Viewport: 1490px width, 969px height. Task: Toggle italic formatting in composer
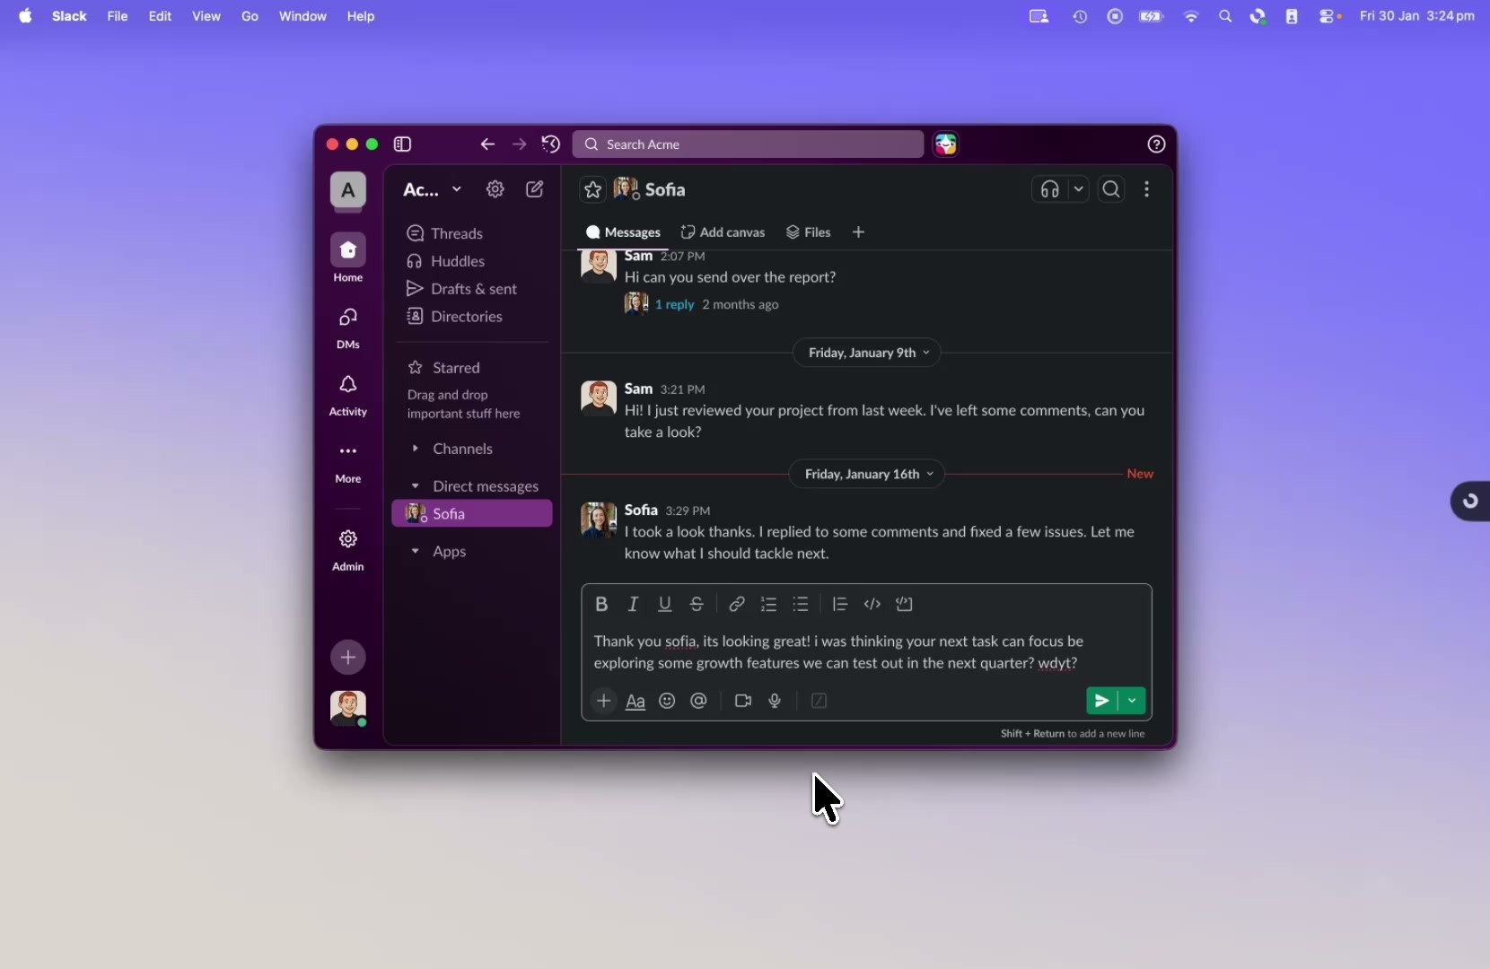tap(634, 605)
